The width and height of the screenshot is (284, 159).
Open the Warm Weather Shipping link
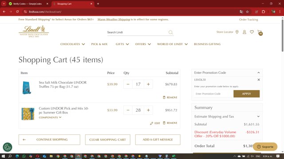pos(114,19)
